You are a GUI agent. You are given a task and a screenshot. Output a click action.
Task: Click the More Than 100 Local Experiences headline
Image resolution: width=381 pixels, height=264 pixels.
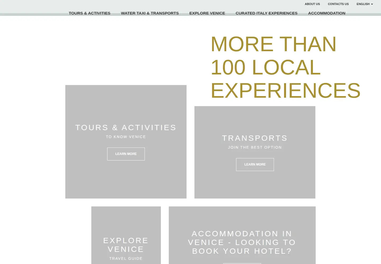285,67
